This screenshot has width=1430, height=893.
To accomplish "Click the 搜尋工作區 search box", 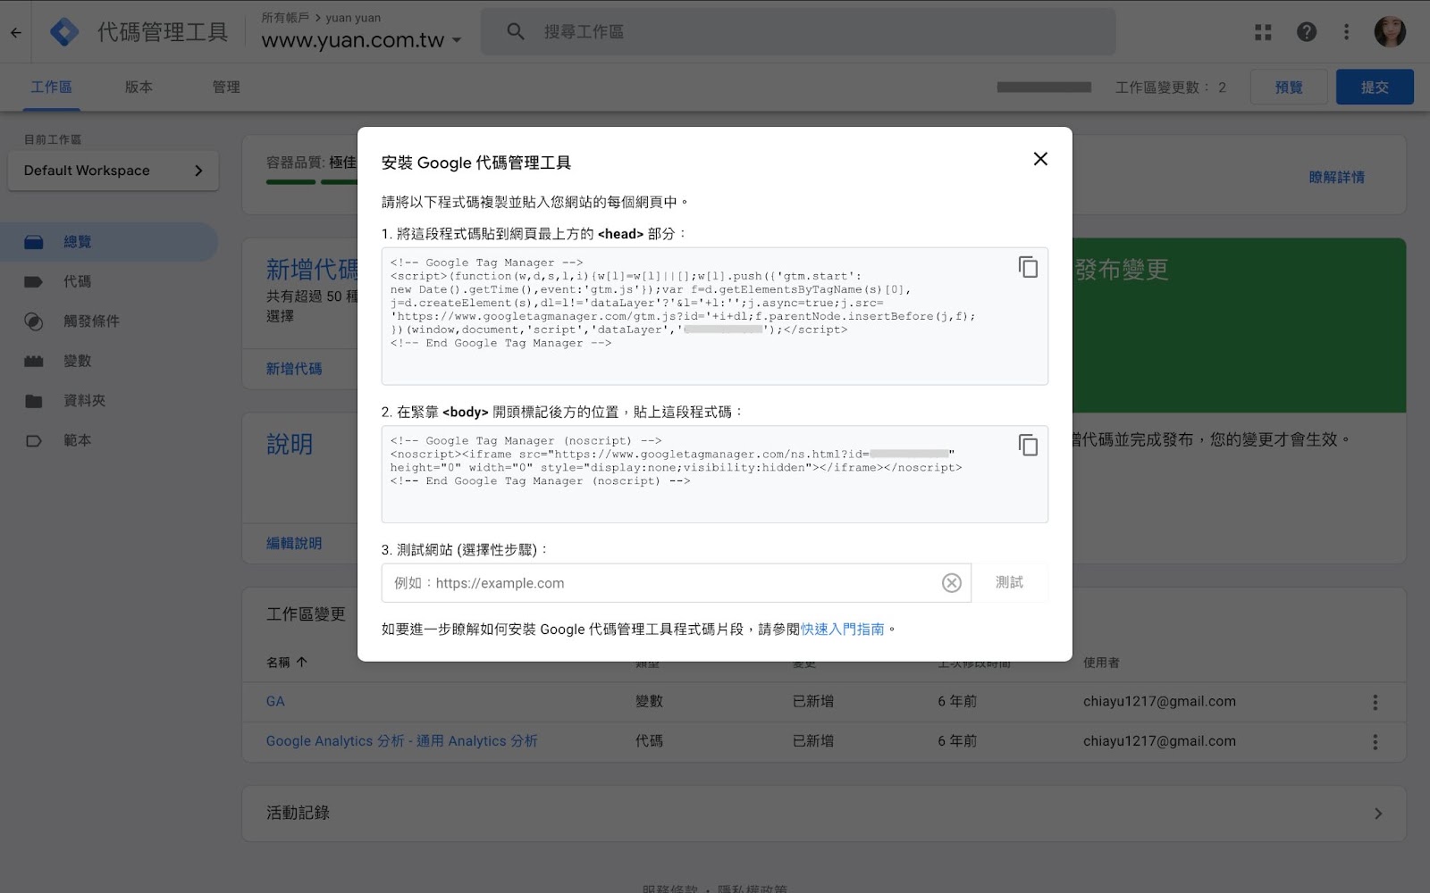I will pyautogui.click(x=797, y=32).
